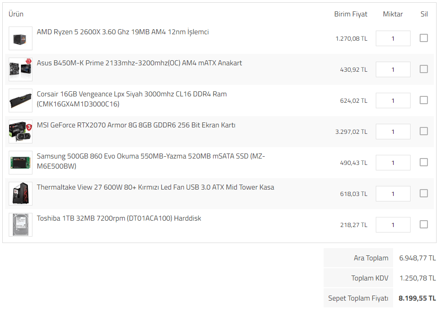Click the Miktar field for AMD Ryzen 5
Viewport: 443px width, 312px height.
coord(393,38)
